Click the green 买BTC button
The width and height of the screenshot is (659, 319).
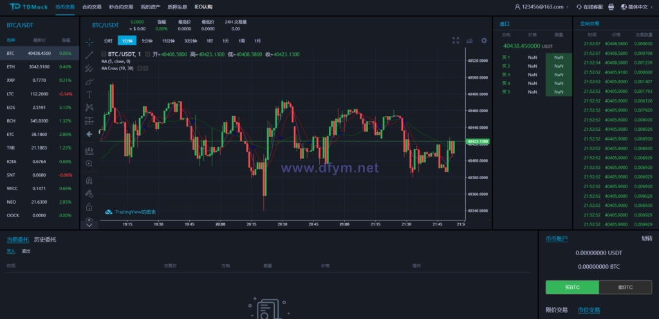(x=572, y=287)
